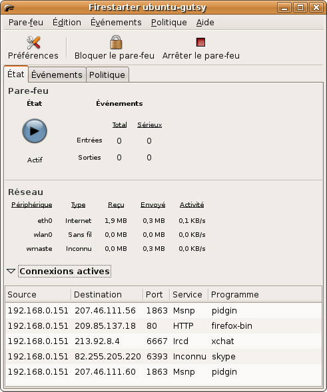Click the Actif status label
Viewport: 327px width, 392px height.
coord(35,160)
